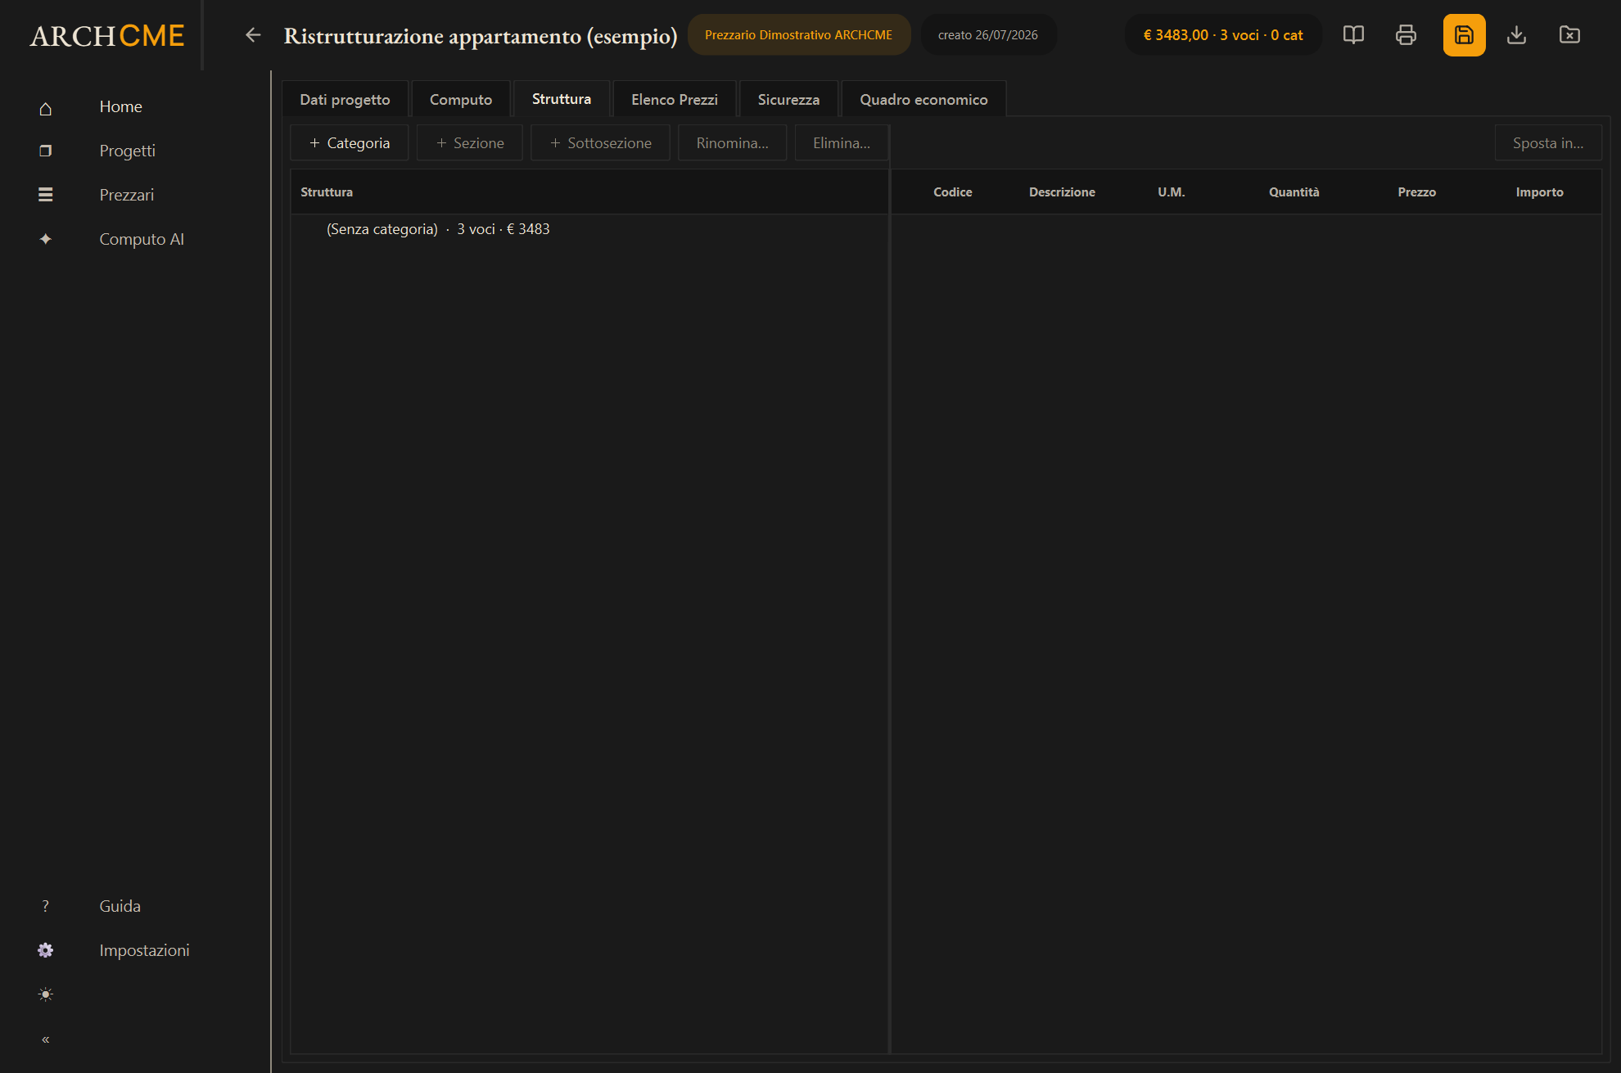Click the + Sottosezione button
This screenshot has height=1073, width=1621.
point(601,143)
